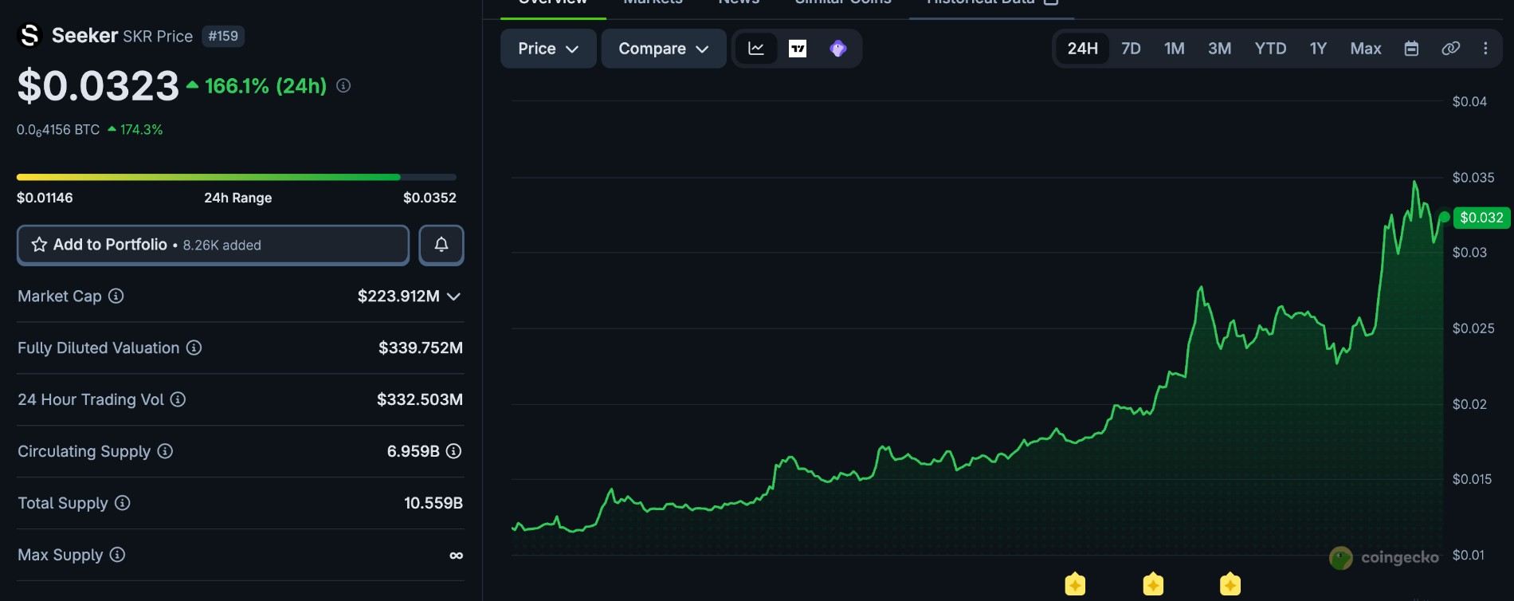1514x601 pixels.
Task: Click the $0.0323 price heading
Action: coord(98,86)
